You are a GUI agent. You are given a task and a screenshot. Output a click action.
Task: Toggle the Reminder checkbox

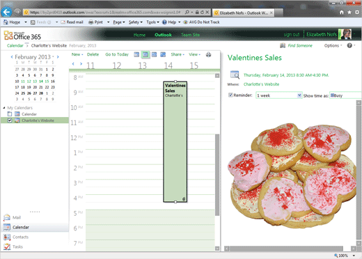click(x=230, y=95)
